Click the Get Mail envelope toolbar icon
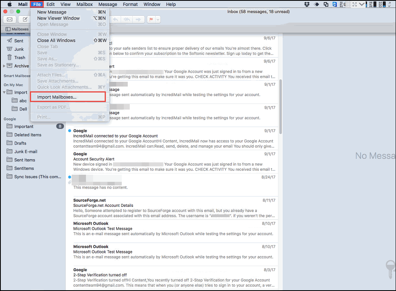The image size is (396, 291). [10, 19]
